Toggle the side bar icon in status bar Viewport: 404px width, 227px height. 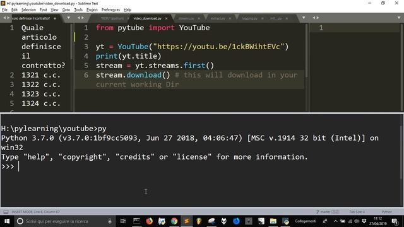(6, 212)
